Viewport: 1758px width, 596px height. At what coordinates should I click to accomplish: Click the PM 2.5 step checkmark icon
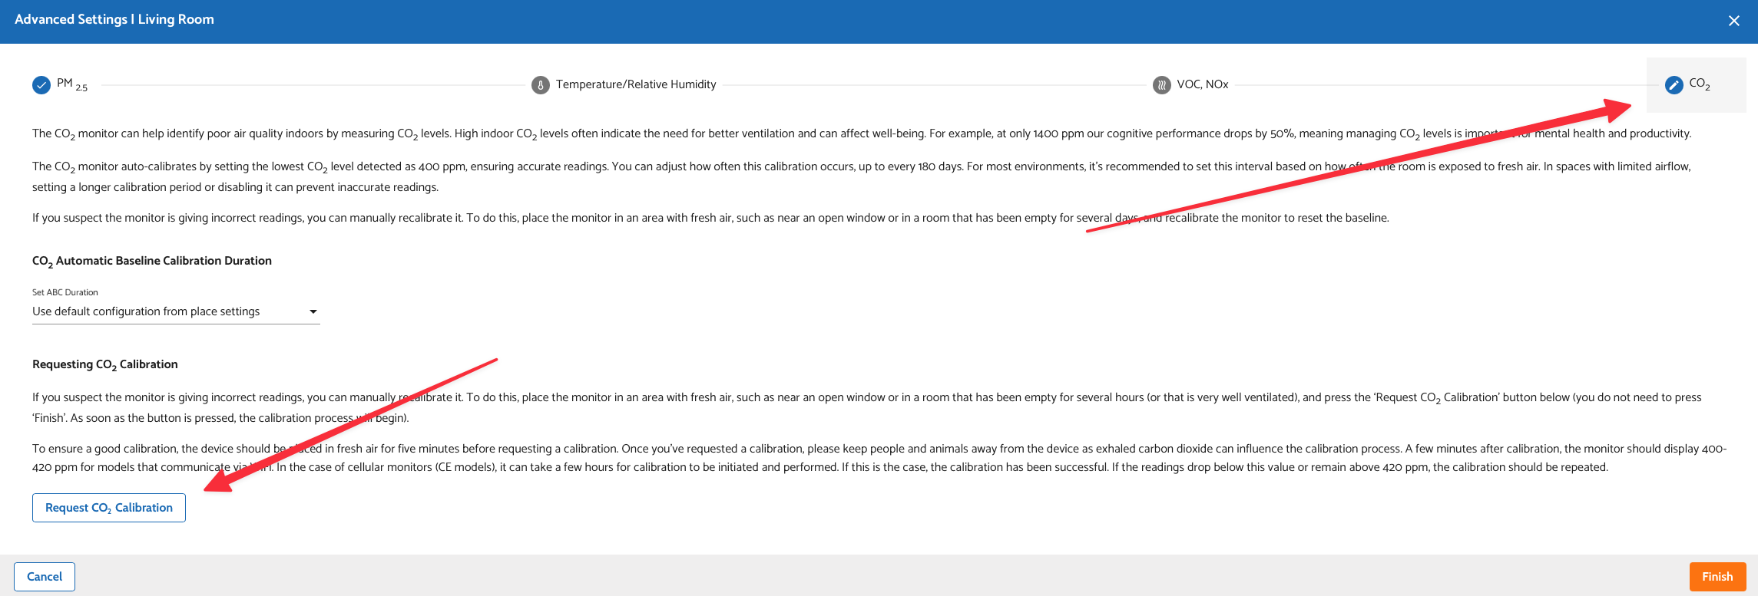coord(41,85)
